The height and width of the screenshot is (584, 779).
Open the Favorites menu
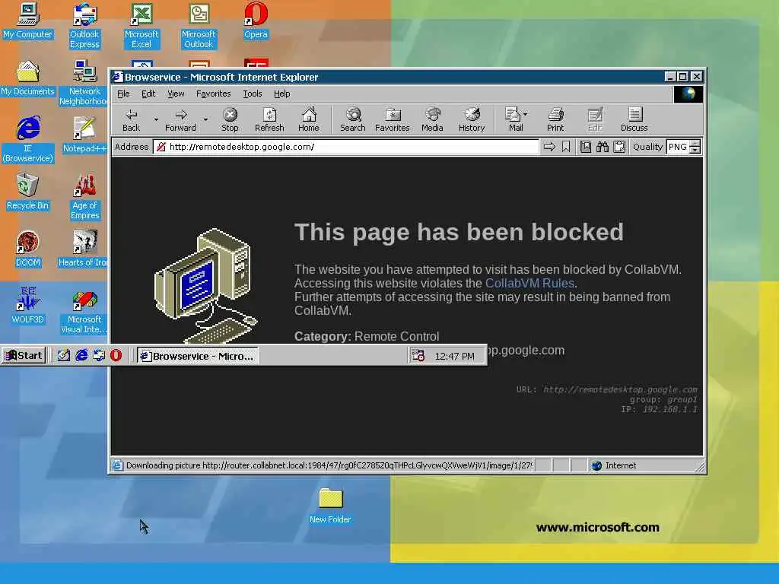pyautogui.click(x=213, y=94)
